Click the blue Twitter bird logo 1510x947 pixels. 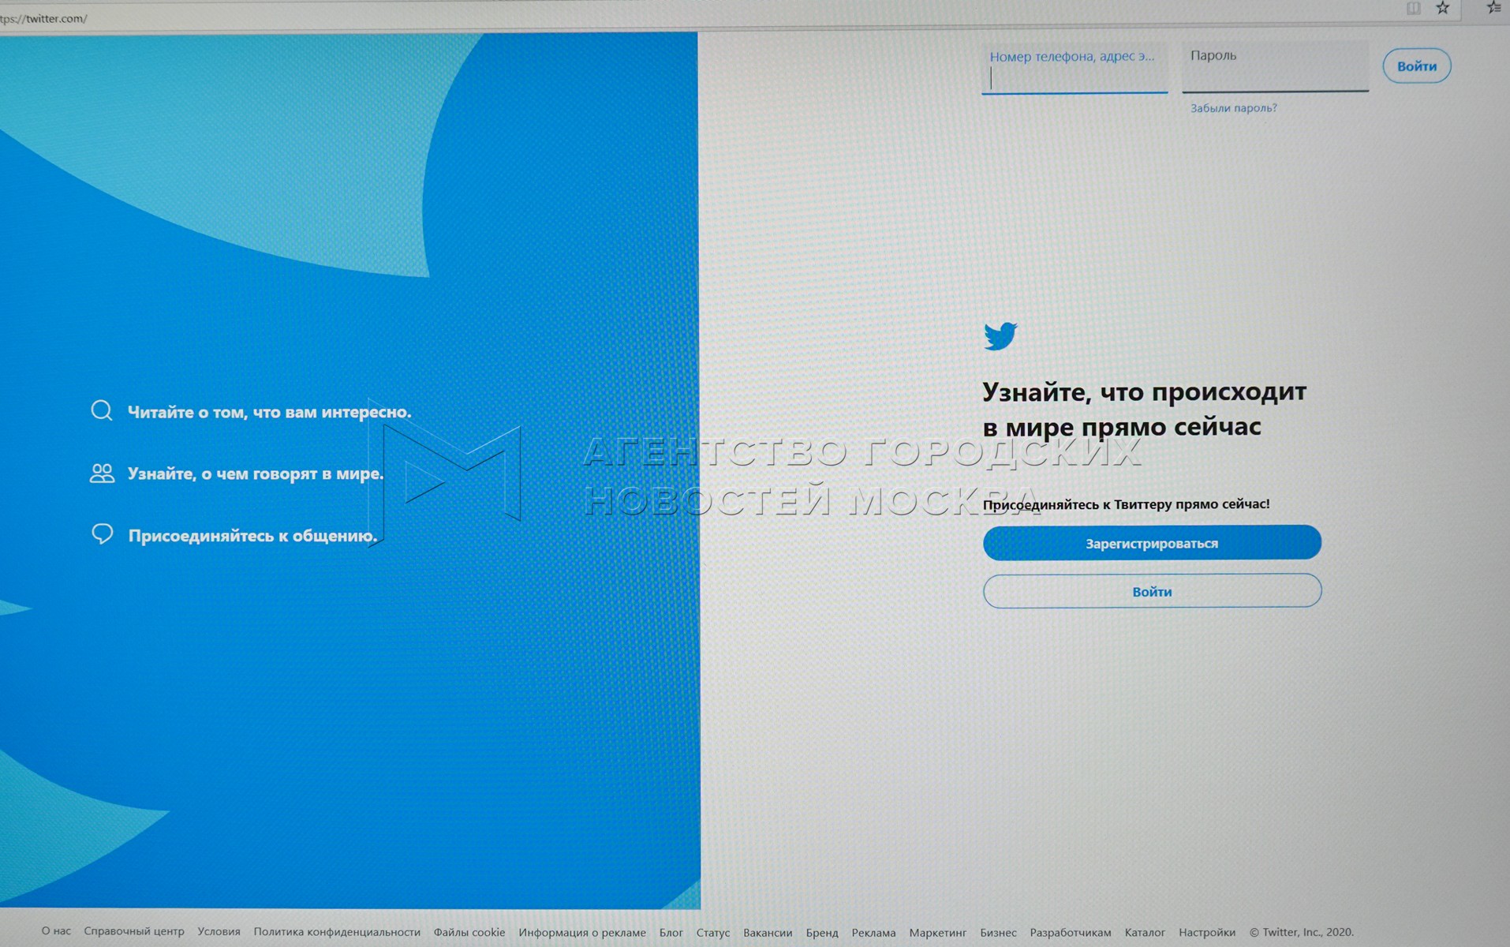coord(1000,335)
